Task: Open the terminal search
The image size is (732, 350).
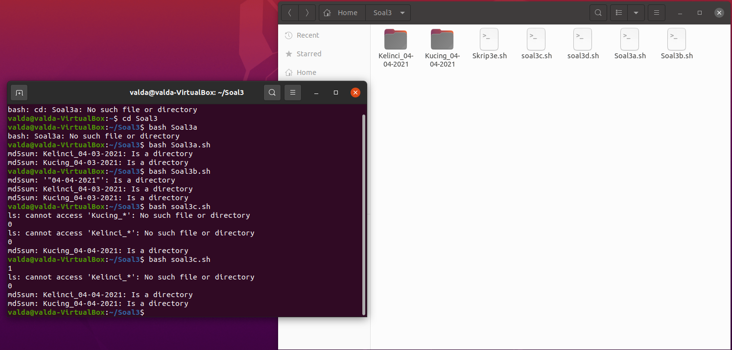Action: click(272, 92)
